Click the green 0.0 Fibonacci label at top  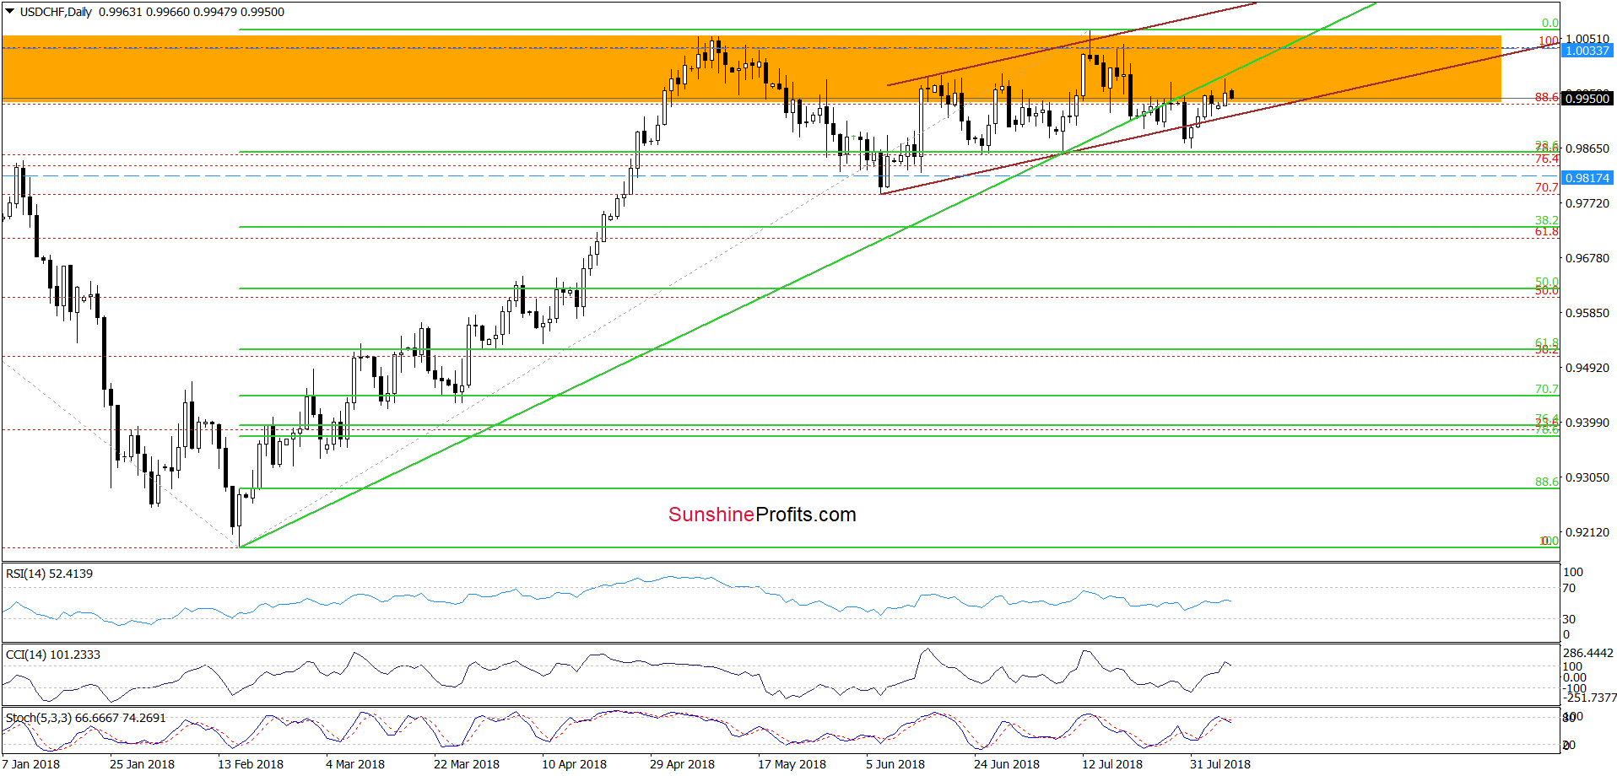pyautogui.click(x=1550, y=24)
